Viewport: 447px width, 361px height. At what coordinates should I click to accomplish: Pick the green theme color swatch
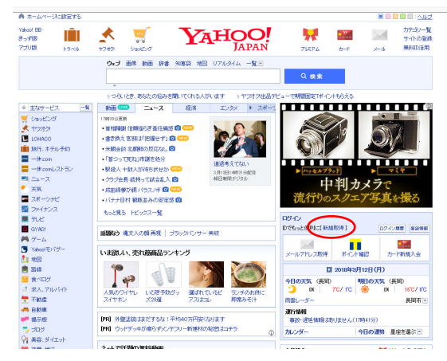pyautogui.click(x=403, y=17)
